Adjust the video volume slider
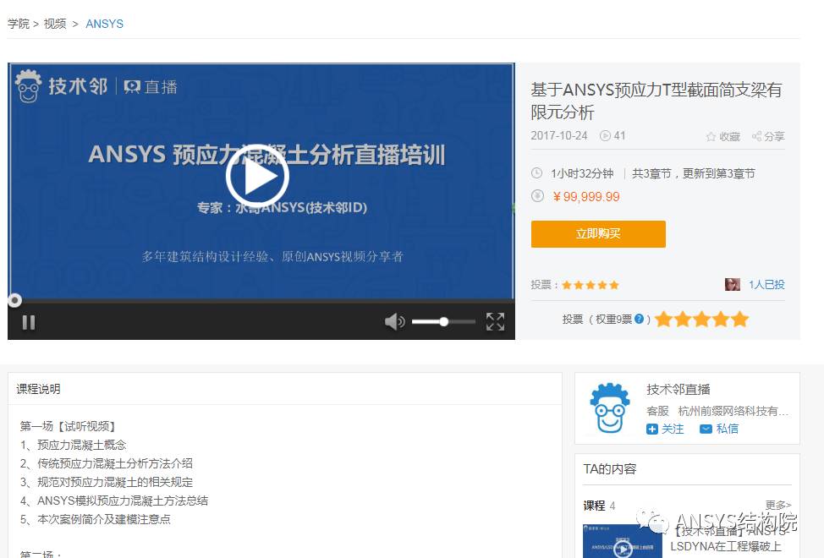Image resolution: width=824 pixels, height=558 pixels. pyautogui.click(x=443, y=321)
